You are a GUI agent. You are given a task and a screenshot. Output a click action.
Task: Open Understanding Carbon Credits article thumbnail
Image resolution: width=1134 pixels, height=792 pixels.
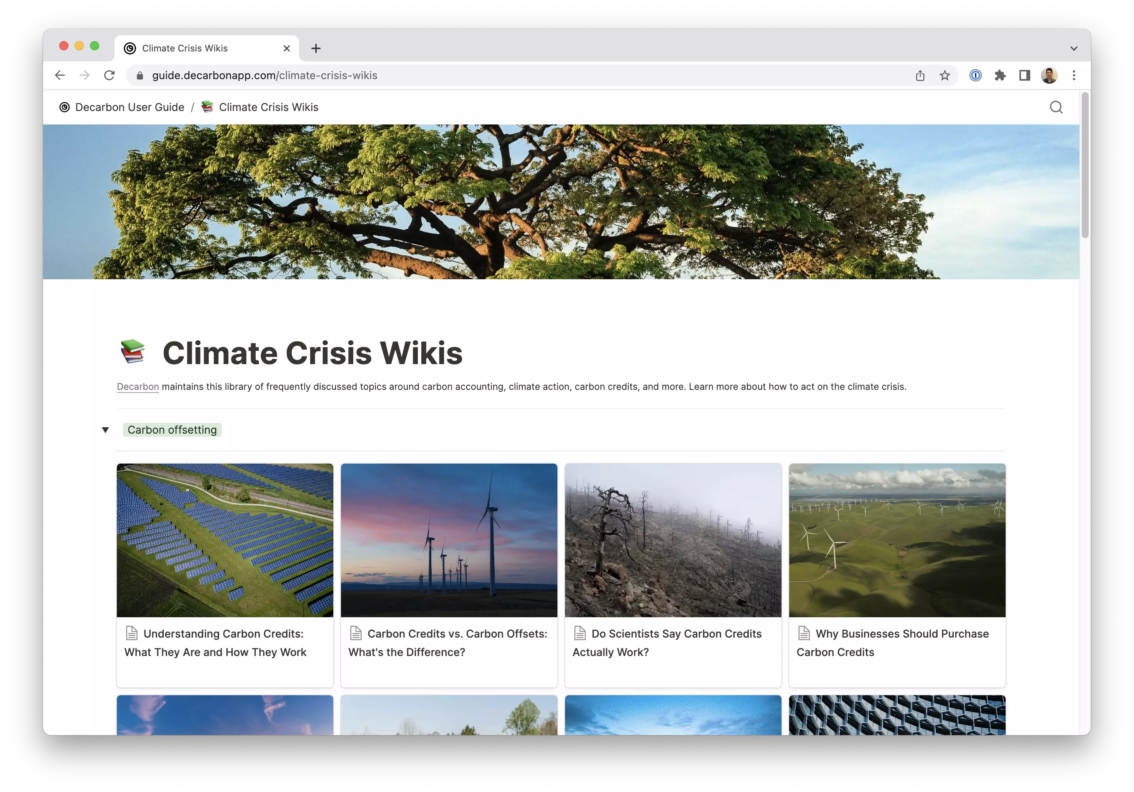[225, 540]
